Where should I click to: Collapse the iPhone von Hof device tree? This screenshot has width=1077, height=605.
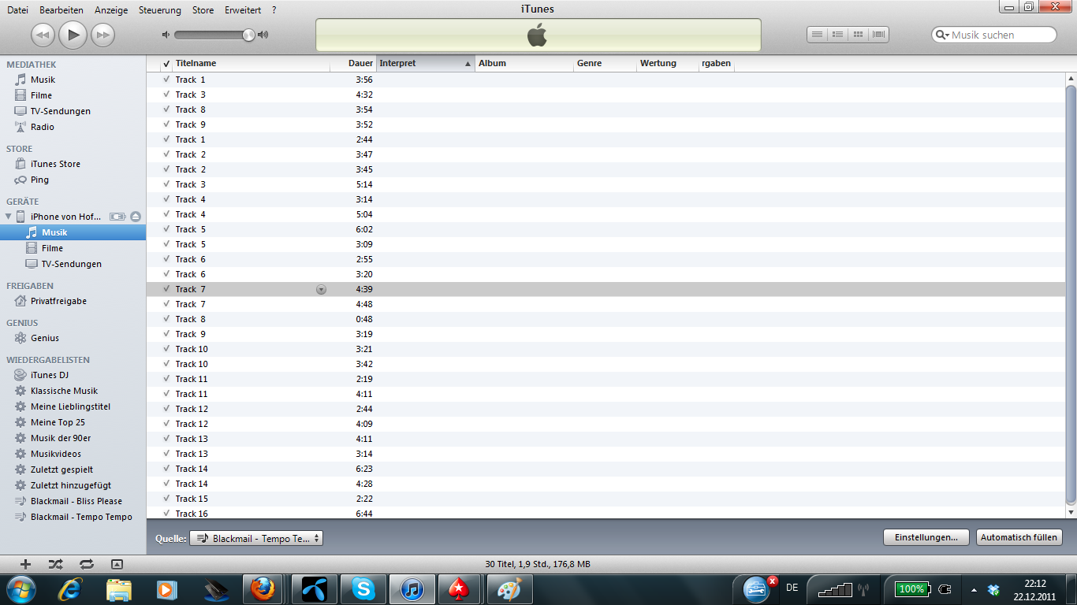point(9,217)
